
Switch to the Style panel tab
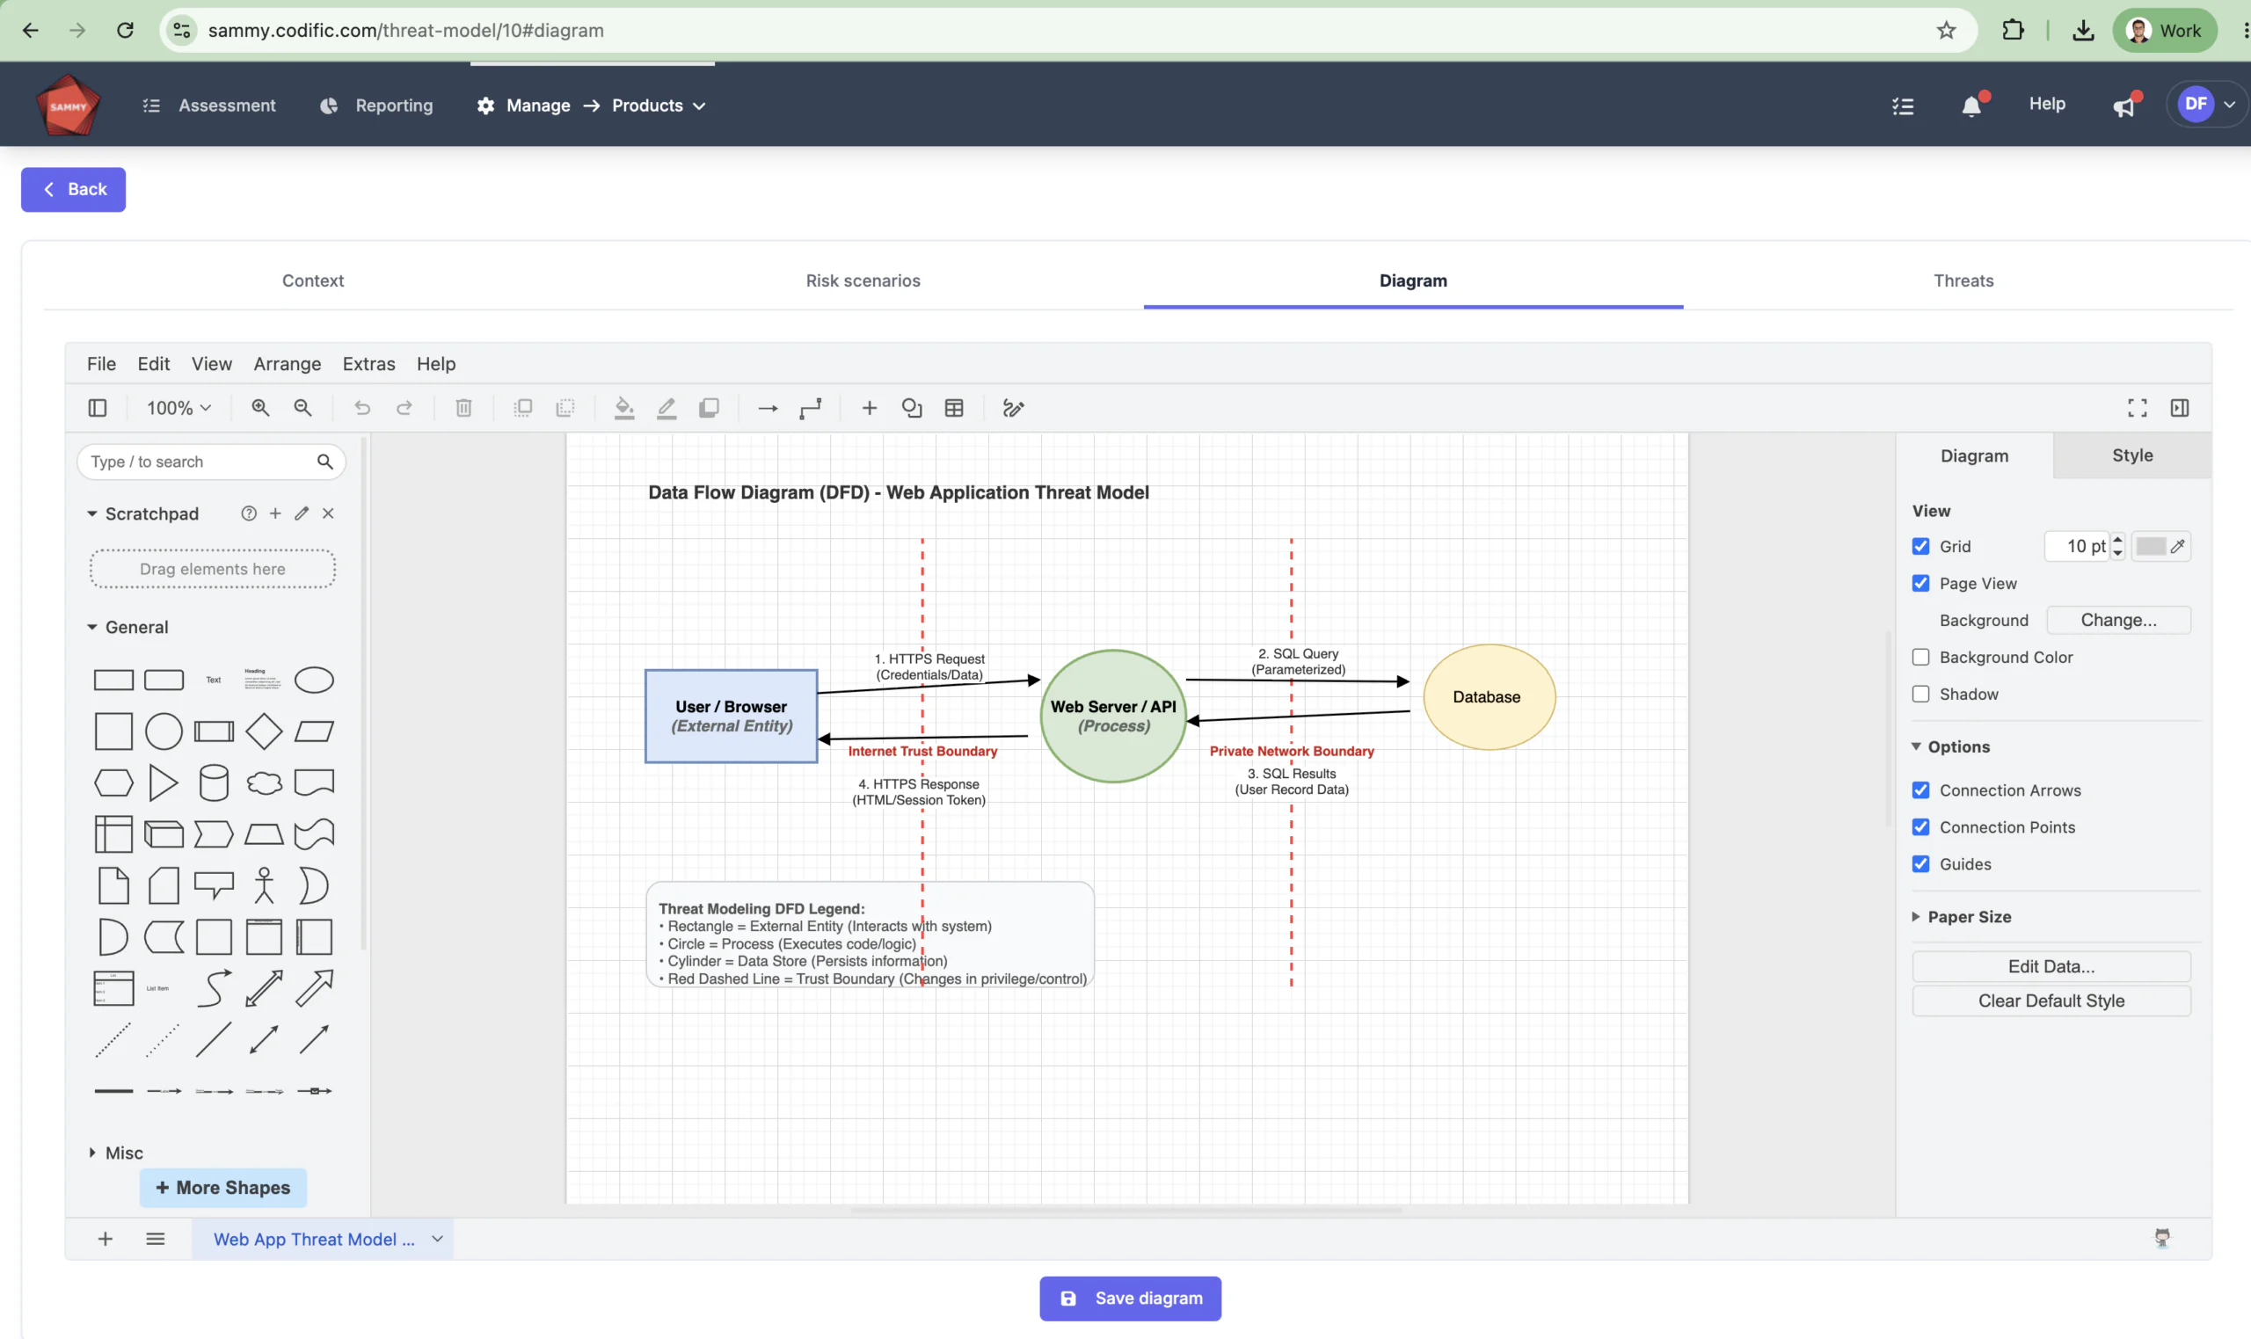(2132, 455)
